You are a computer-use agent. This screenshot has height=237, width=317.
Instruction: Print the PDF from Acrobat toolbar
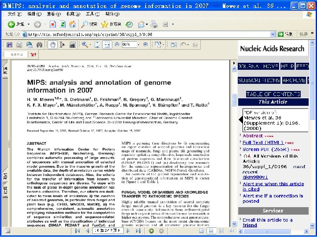point(19,45)
